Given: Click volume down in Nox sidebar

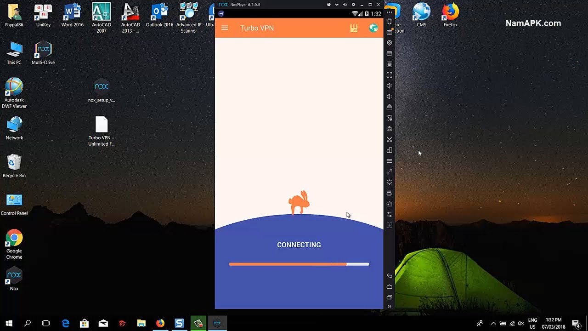Looking at the screenshot, I should pos(390,97).
